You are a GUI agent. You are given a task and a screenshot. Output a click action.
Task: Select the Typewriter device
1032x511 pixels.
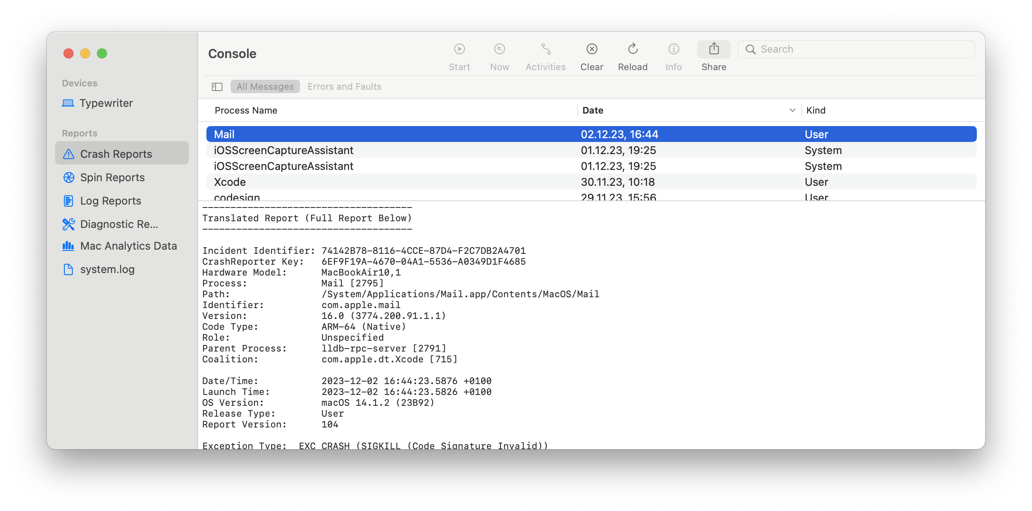106,103
